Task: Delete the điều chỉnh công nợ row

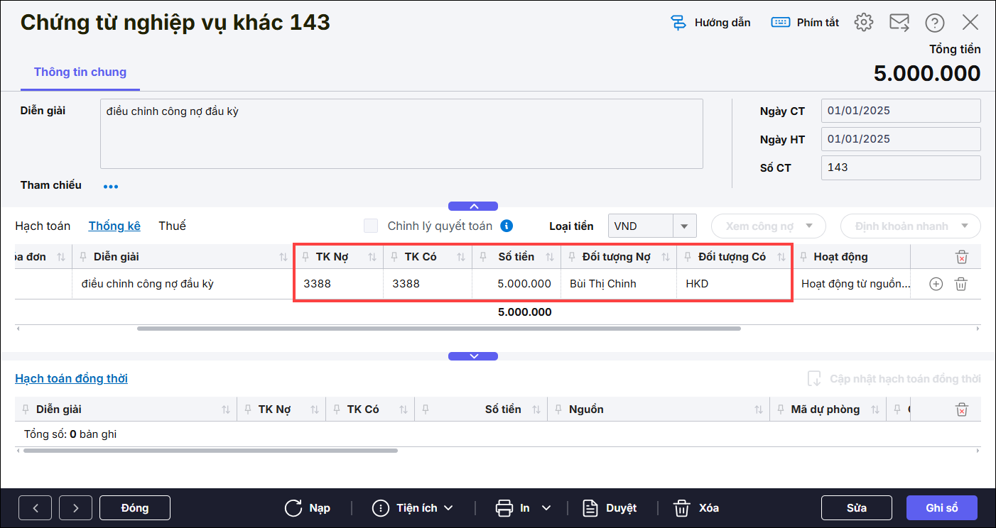Action: click(x=961, y=284)
